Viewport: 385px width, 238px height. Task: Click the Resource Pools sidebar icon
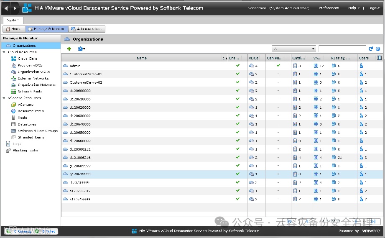[x=13, y=111]
